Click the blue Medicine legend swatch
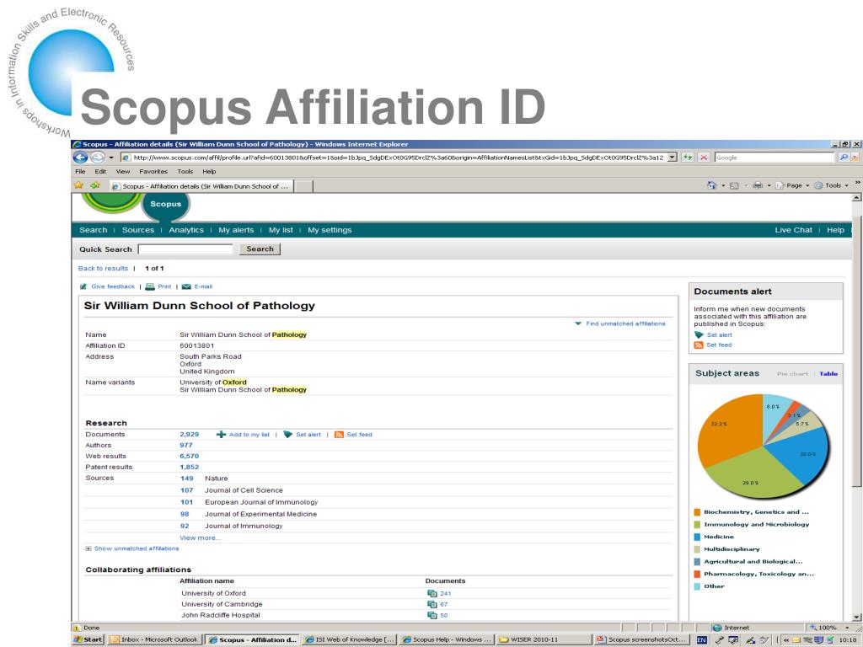This screenshot has height=647, width=863. click(697, 537)
